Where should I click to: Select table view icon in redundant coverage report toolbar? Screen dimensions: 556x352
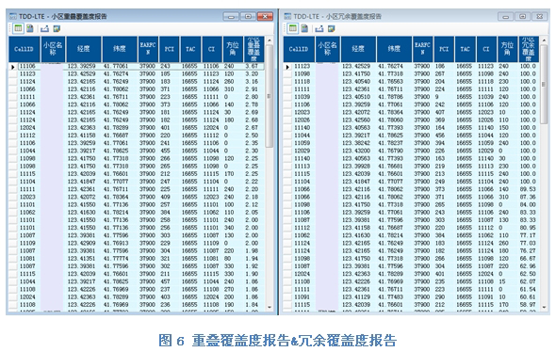click(293, 28)
